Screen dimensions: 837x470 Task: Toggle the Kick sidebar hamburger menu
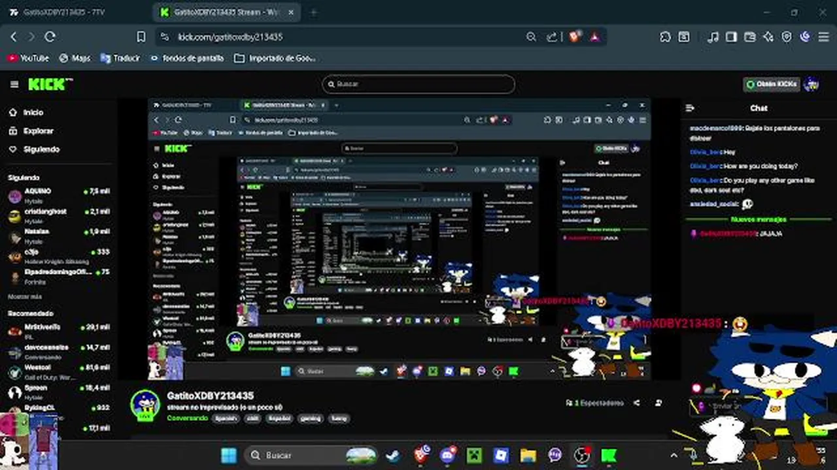point(14,84)
